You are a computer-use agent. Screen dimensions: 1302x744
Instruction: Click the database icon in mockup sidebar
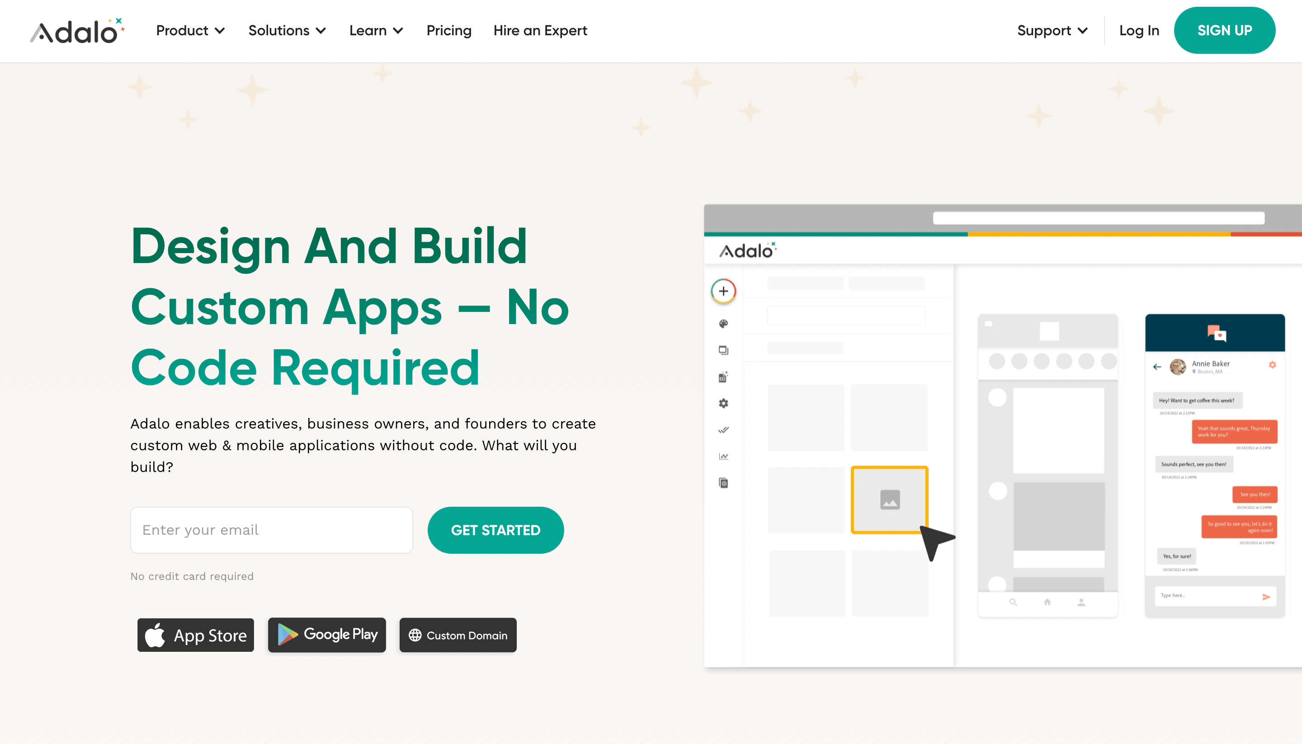(x=724, y=377)
